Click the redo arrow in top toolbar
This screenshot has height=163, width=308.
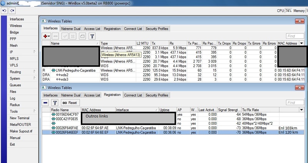pyautogui.click(x=12, y=10)
